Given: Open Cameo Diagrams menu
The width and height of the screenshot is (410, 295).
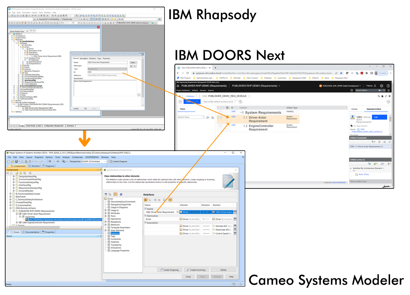Looking at the screenshot, I should click(x=39, y=157).
